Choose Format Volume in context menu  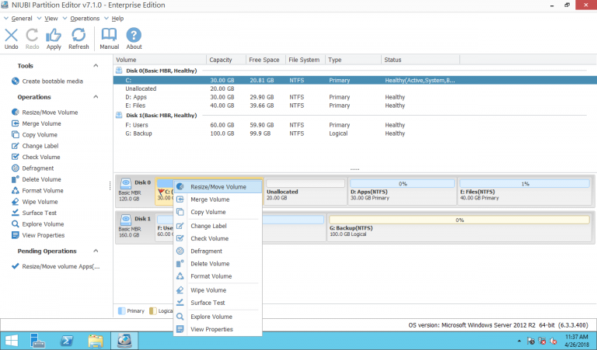click(x=218, y=276)
